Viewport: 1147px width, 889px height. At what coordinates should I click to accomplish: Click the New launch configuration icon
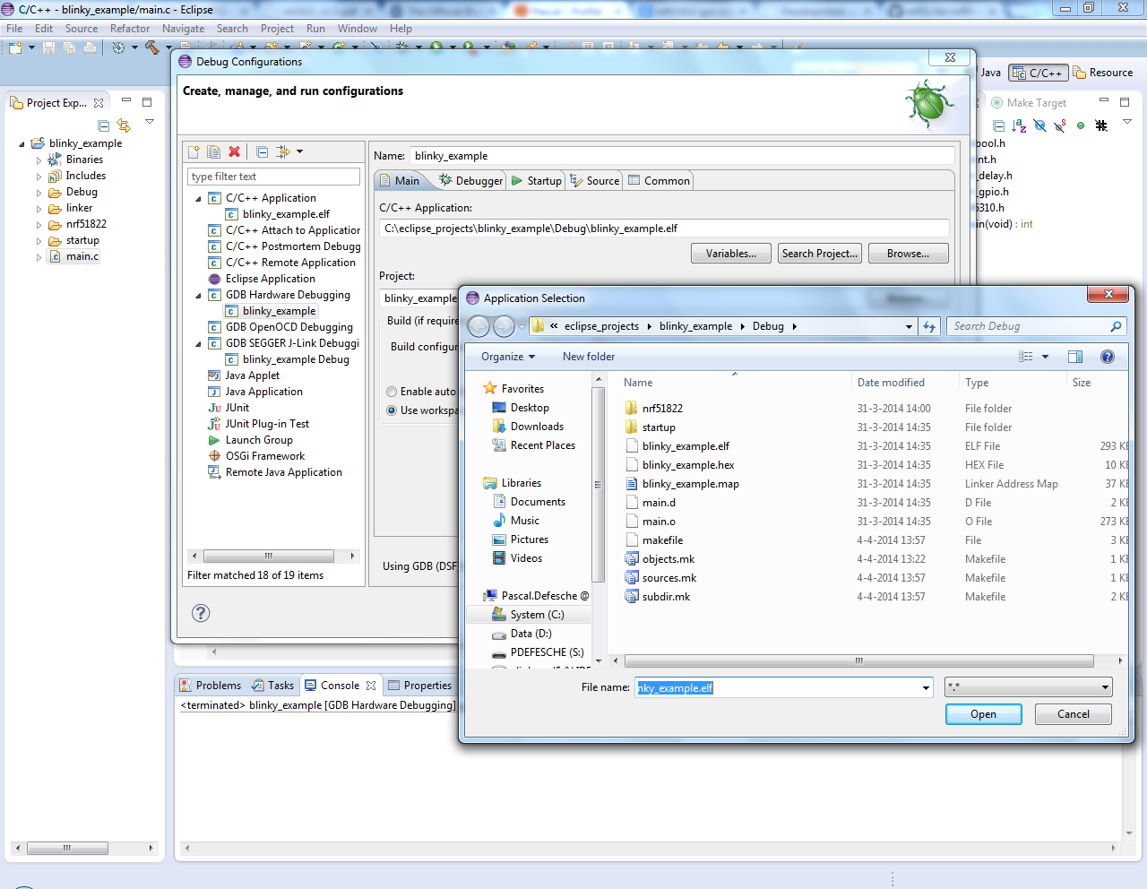194,152
